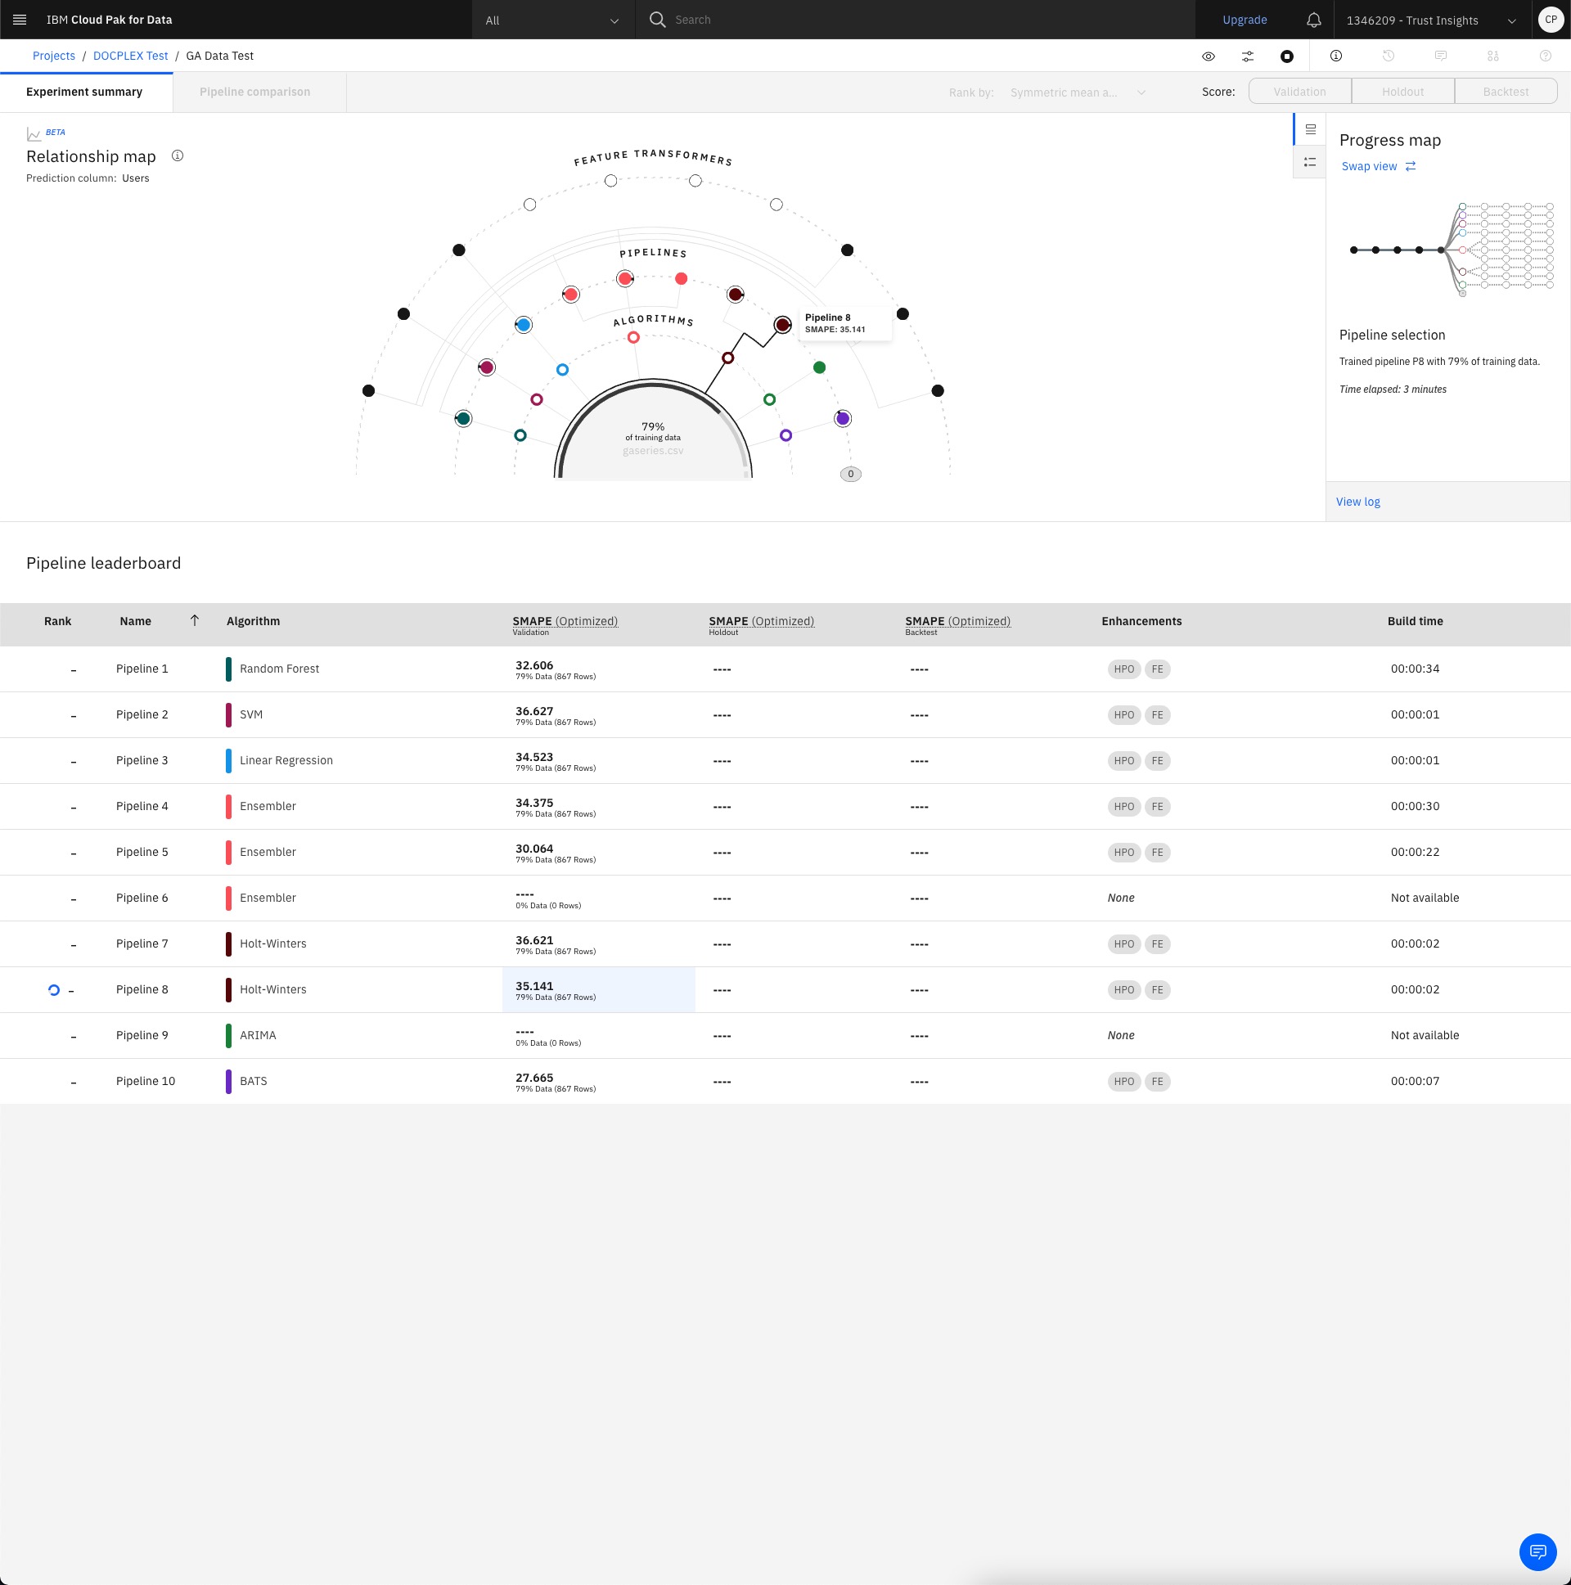
Task: Click the blue Linear Regression pipeline node
Action: (x=524, y=325)
